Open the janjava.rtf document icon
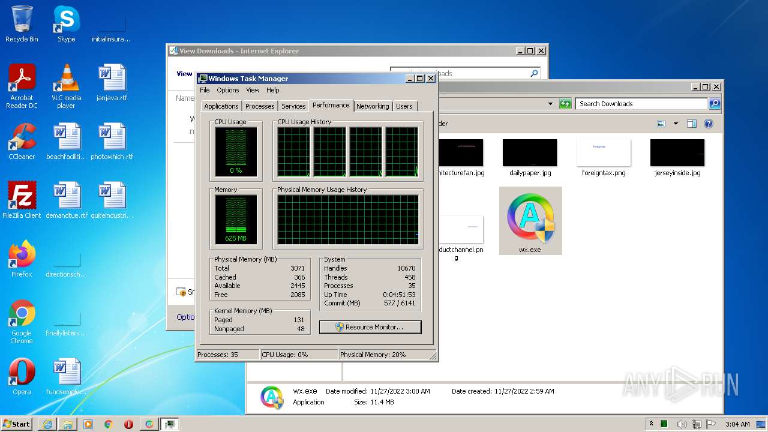 (x=112, y=83)
